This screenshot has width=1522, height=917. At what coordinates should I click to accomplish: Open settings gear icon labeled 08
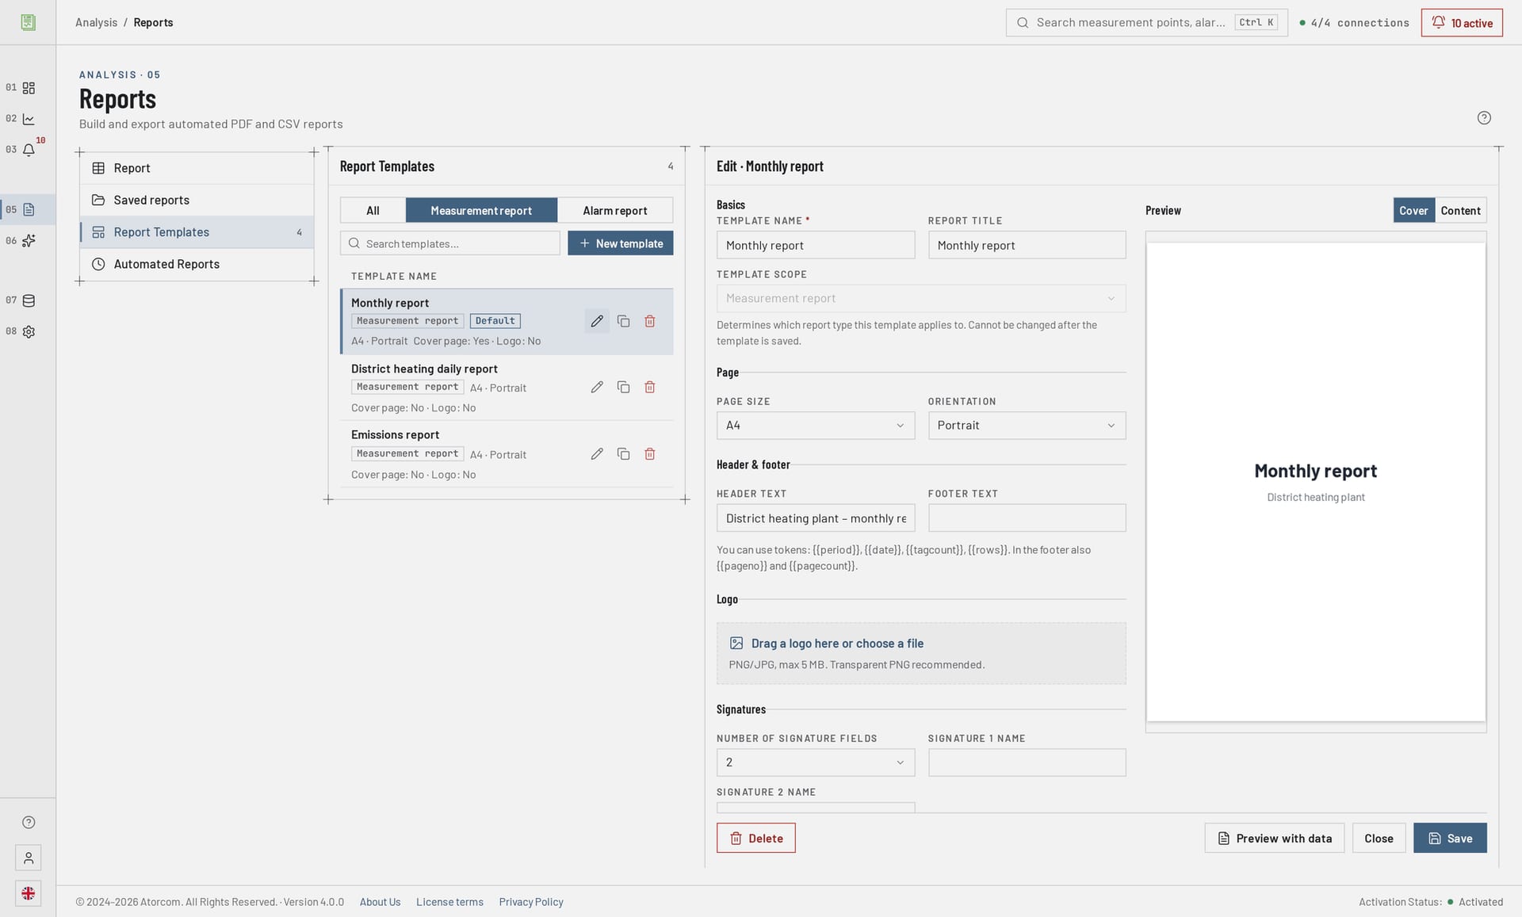coord(29,332)
